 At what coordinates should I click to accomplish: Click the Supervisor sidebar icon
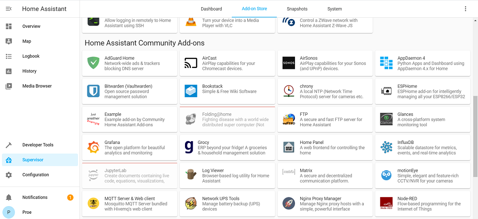click(9, 160)
